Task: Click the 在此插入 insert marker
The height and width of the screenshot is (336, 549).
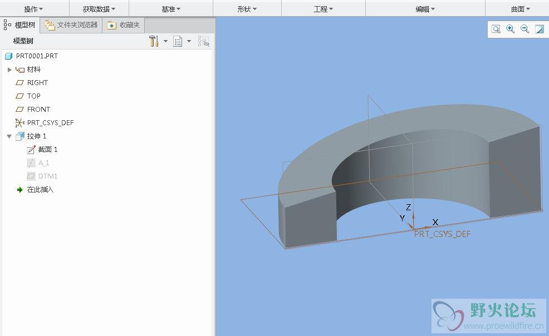Action: [x=40, y=190]
